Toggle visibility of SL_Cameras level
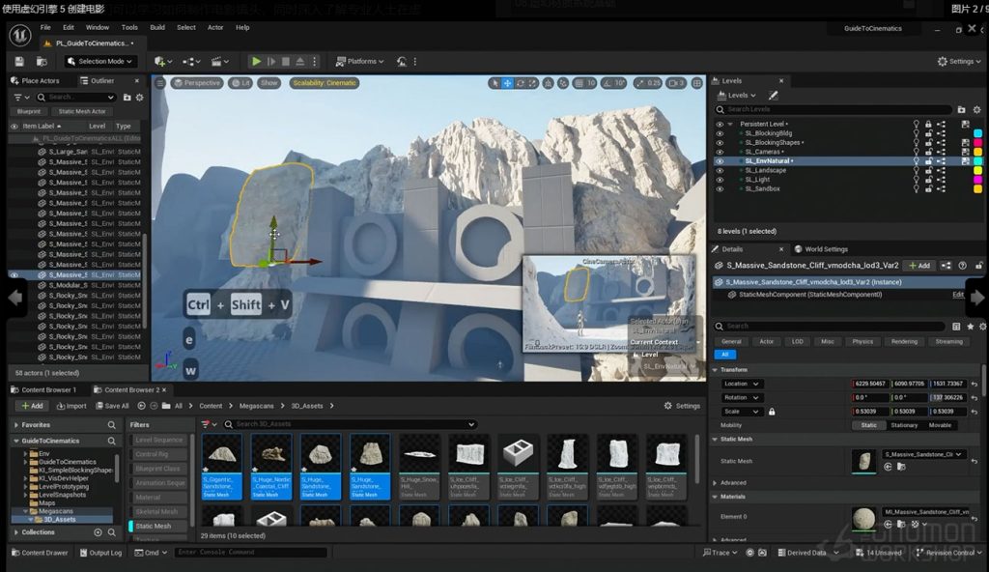Image resolution: width=989 pixels, height=572 pixels. coord(720,152)
